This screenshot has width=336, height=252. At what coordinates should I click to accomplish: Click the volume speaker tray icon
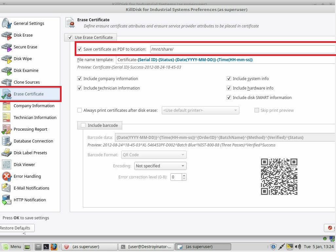pos(298,247)
